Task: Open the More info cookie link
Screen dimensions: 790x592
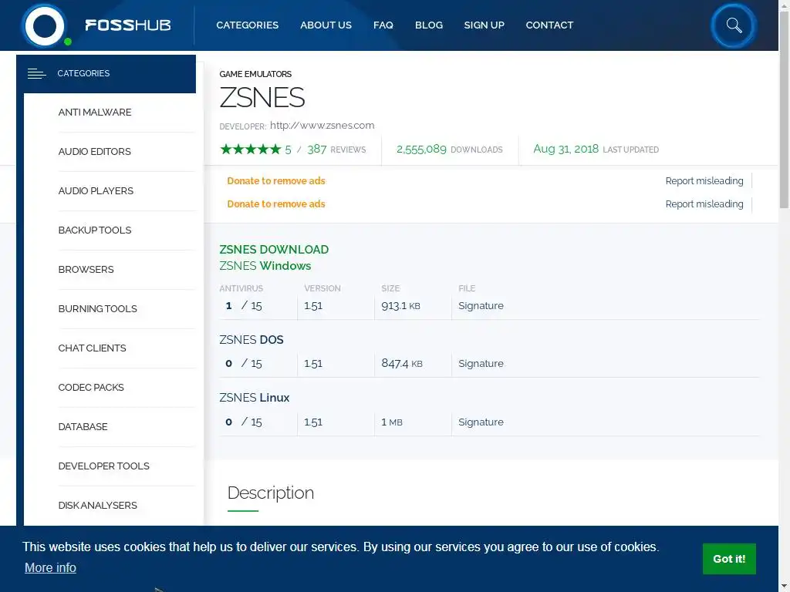Action: point(50,567)
